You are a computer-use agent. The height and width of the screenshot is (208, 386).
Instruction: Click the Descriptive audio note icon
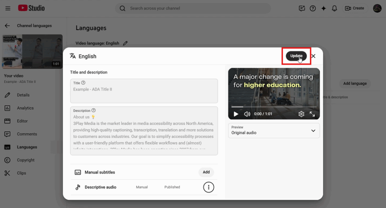pos(78,187)
